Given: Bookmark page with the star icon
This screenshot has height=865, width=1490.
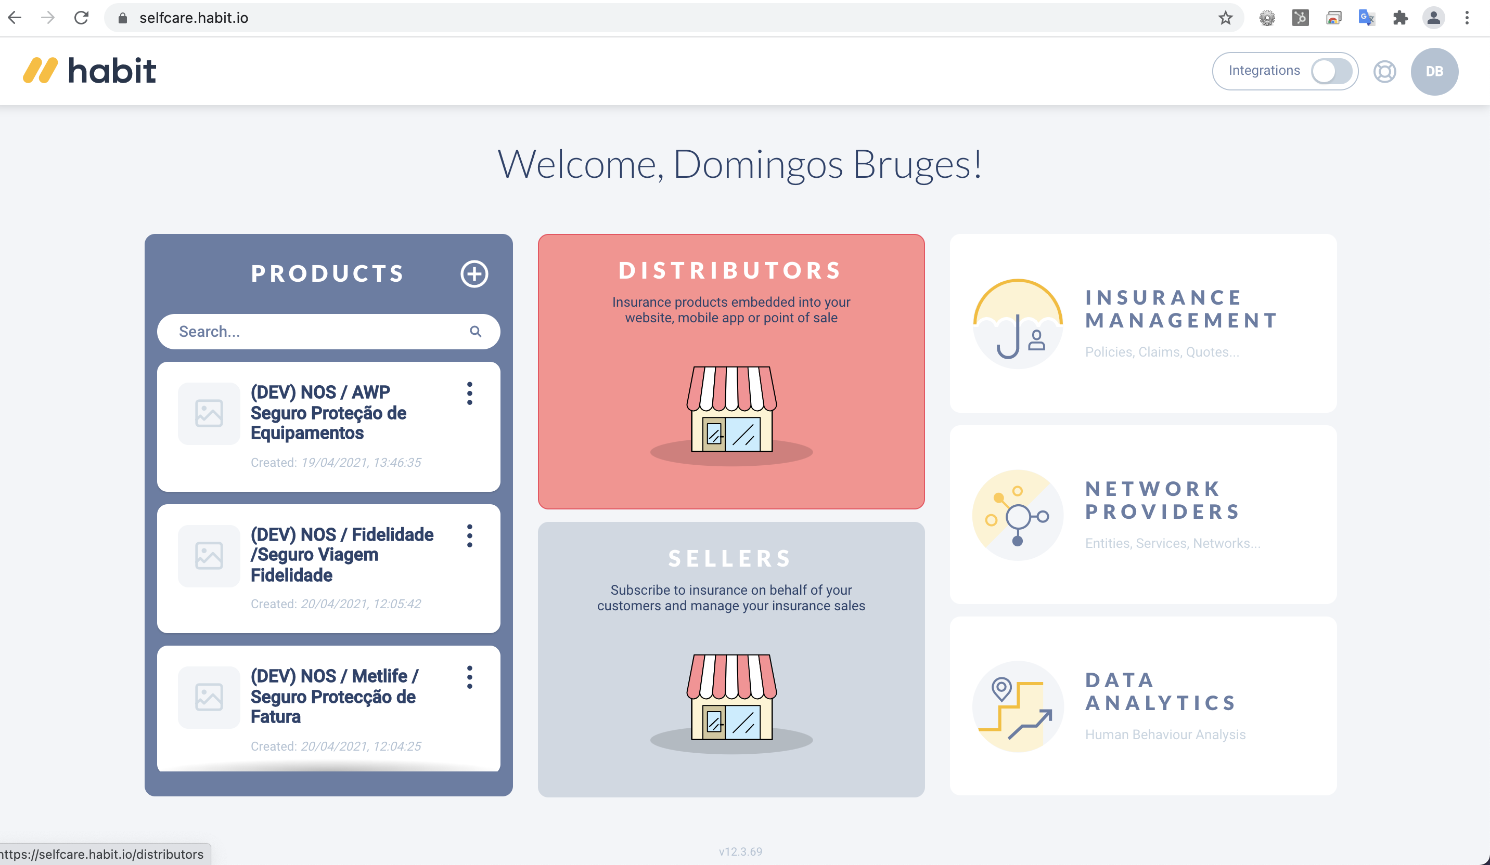Looking at the screenshot, I should [x=1225, y=18].
